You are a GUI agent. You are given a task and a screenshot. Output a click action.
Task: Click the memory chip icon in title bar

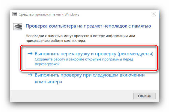tap(15, 14)
